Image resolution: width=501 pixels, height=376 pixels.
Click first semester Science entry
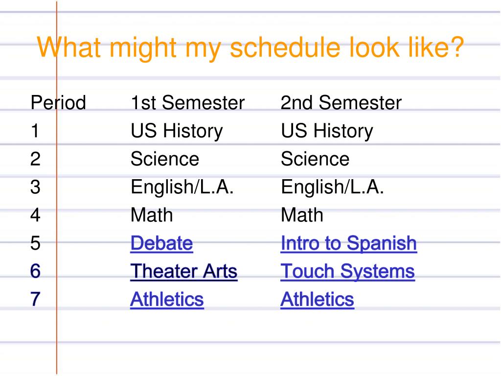pyautogui.click(x=165, y=159)
